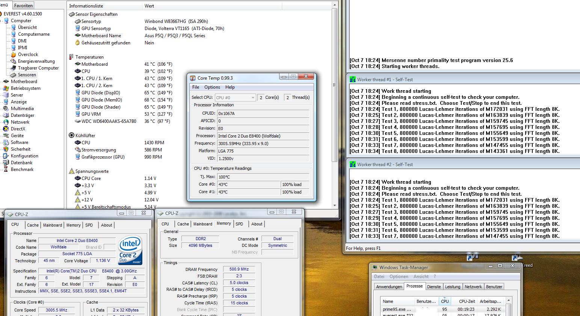Open About tab in right CPU-Z window

(257, 224)
